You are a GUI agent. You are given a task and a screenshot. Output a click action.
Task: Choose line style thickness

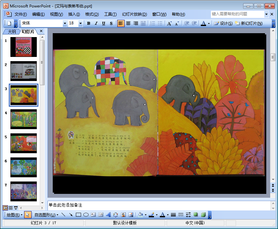point(173,215)
